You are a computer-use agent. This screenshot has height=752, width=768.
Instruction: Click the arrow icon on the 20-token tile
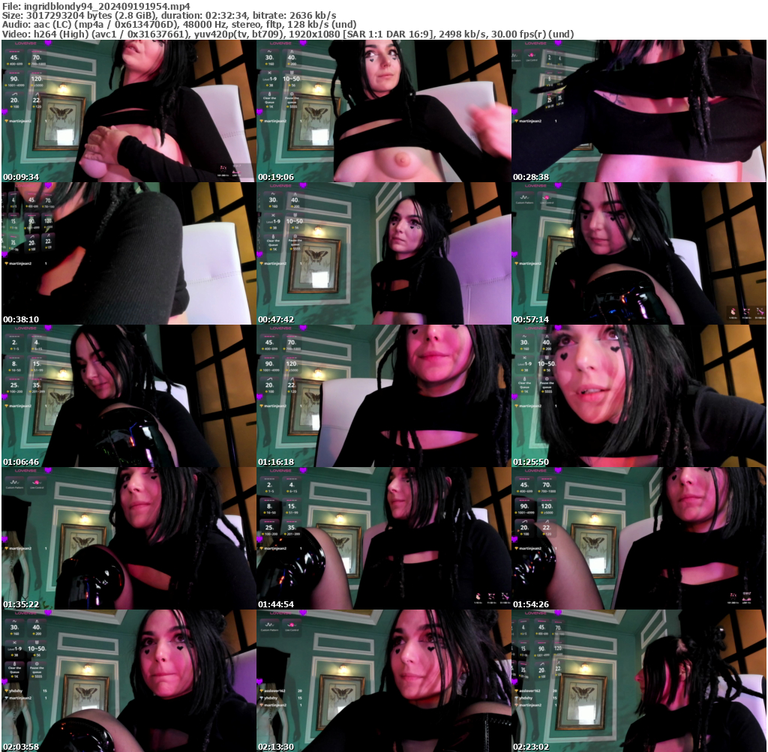(x=14, y=94)
